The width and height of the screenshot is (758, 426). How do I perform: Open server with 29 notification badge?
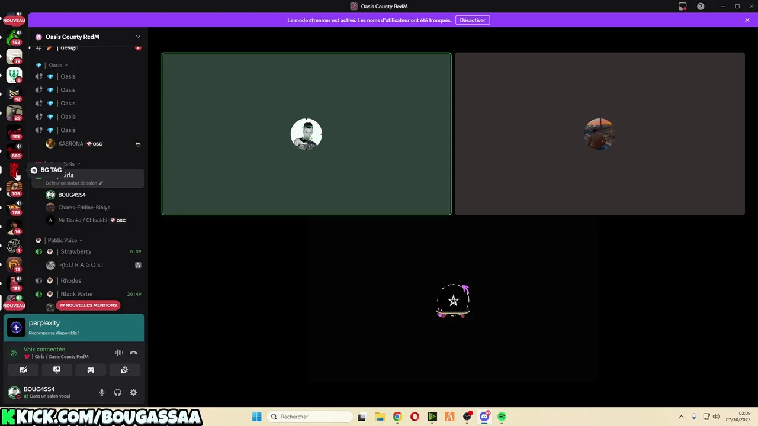coord(14,113)
